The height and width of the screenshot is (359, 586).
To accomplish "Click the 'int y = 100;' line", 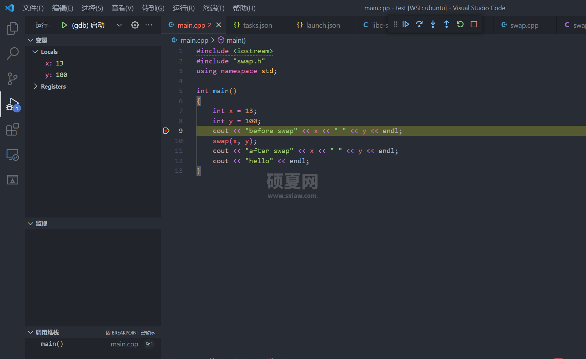I will pyautogui.click(x=237, y=121).
